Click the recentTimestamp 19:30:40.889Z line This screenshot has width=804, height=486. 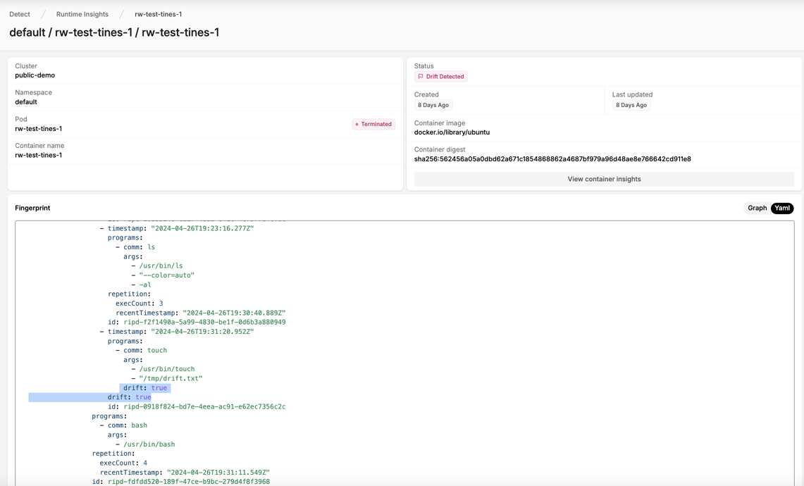201,313
